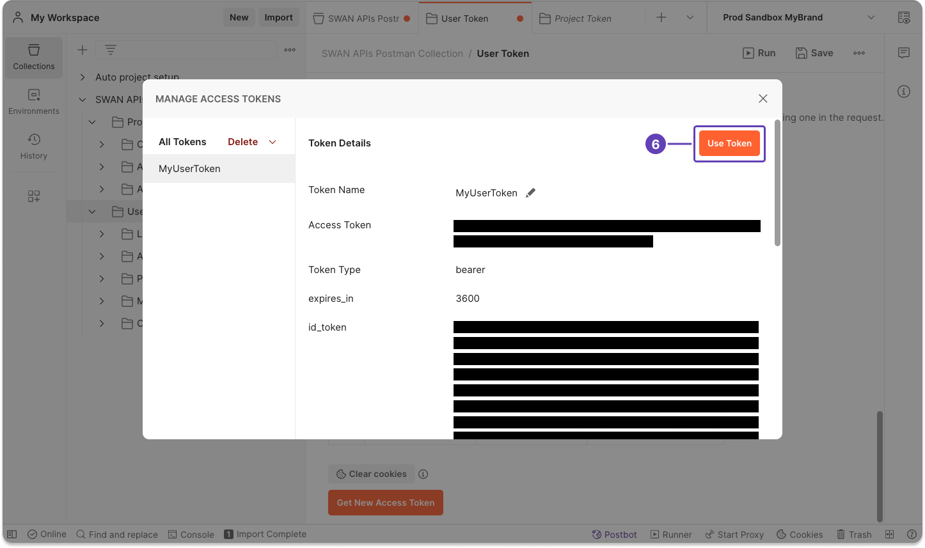Click Start Proxy in the status bar
The width and height of the screenshot is (925, 548).
pos(734,534)
